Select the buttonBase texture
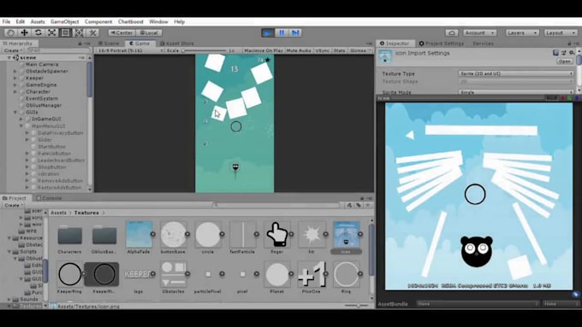The image size is (582, 327). pyautogui.click(x=173, y=237)
